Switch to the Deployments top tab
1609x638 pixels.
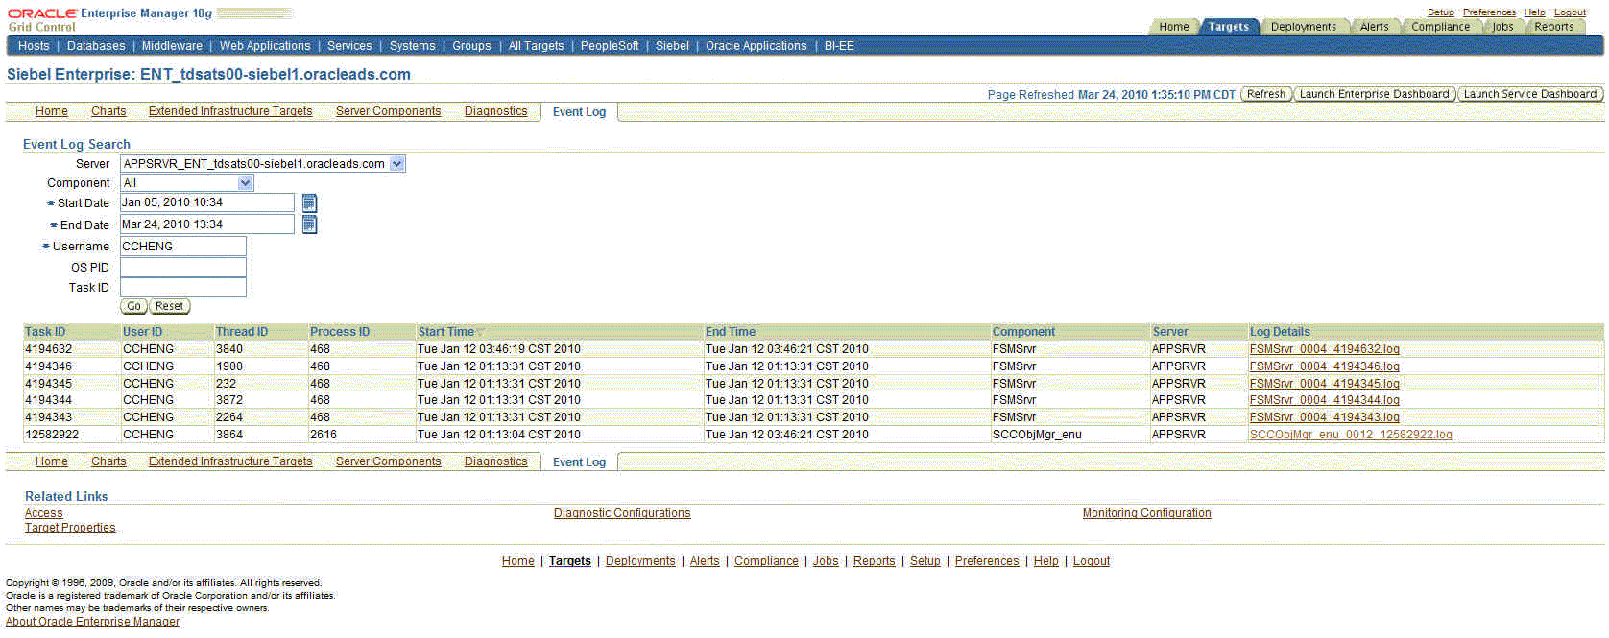[x=1303, y=27]
